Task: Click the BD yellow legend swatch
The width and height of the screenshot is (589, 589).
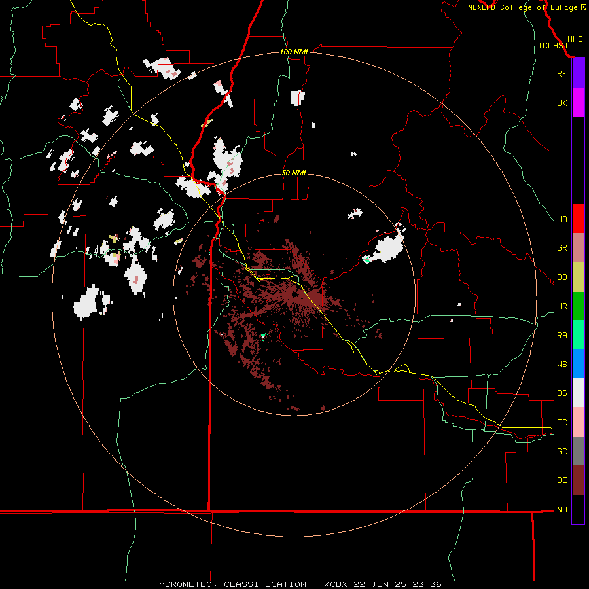Action: tap(578, 277)
